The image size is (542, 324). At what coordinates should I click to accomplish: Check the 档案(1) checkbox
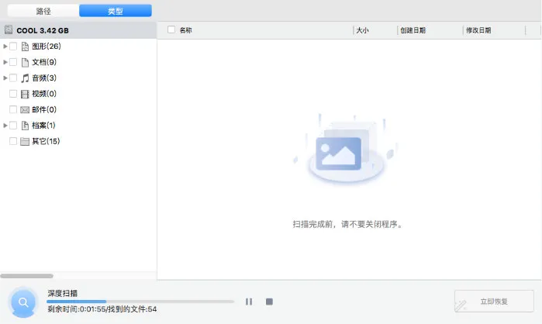[x=13, y=126]
